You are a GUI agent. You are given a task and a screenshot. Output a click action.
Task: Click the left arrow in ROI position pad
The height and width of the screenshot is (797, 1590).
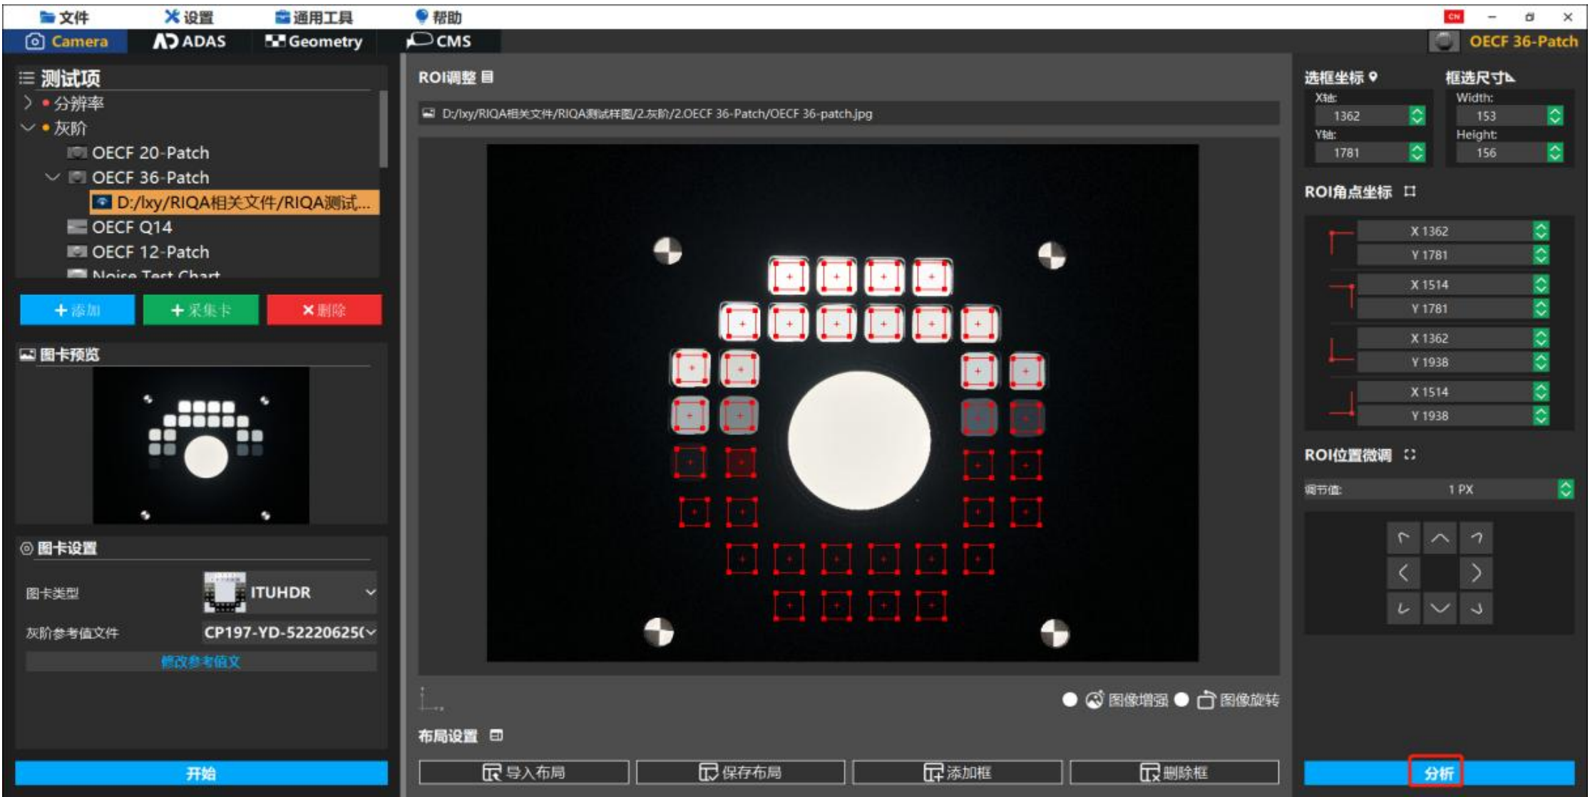(x=1403, y=573)
